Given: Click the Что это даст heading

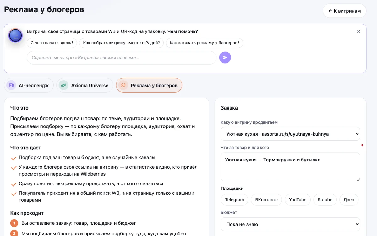Looking at the screenshot, I should pyautogui.click(x=26, y=148).
